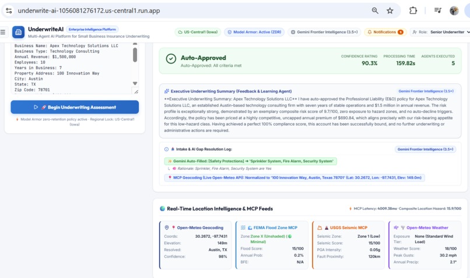Click the Gemini badge in Executive Summary card
The height and width of the screenshot is (278, 470).
pos(426,91)
